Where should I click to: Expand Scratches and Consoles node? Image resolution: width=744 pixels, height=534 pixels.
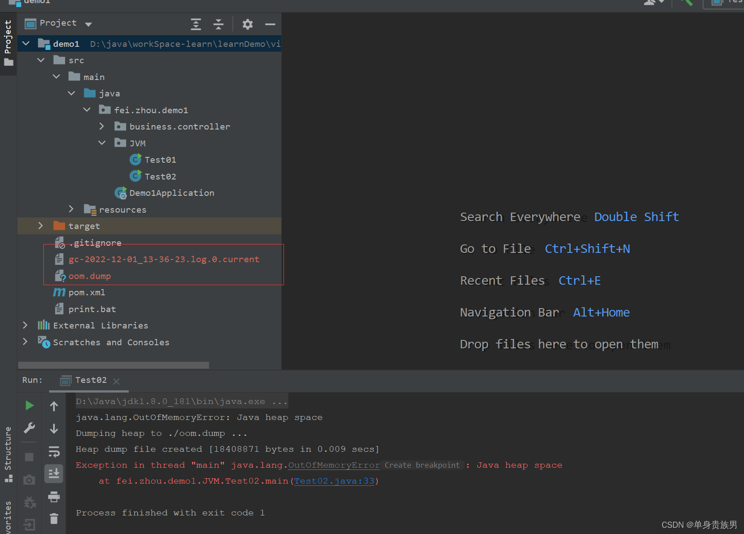25,342
